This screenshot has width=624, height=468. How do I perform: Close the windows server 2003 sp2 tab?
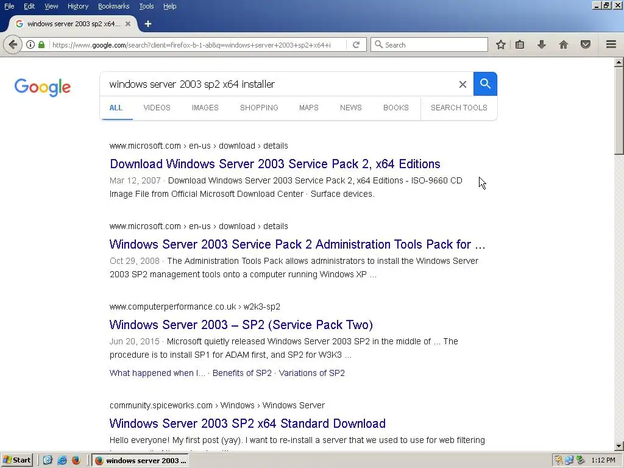click(x=128, y=24)
